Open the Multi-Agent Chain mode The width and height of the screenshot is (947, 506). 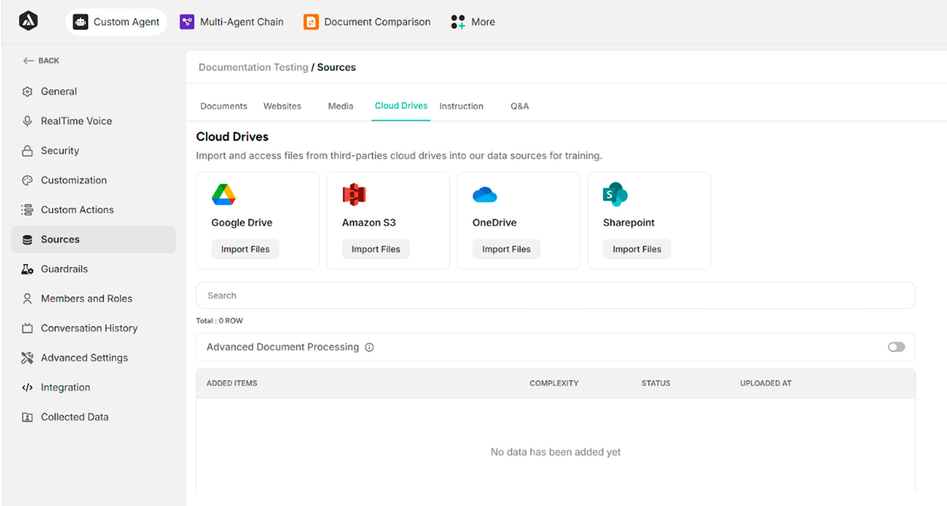pos(231,22)
